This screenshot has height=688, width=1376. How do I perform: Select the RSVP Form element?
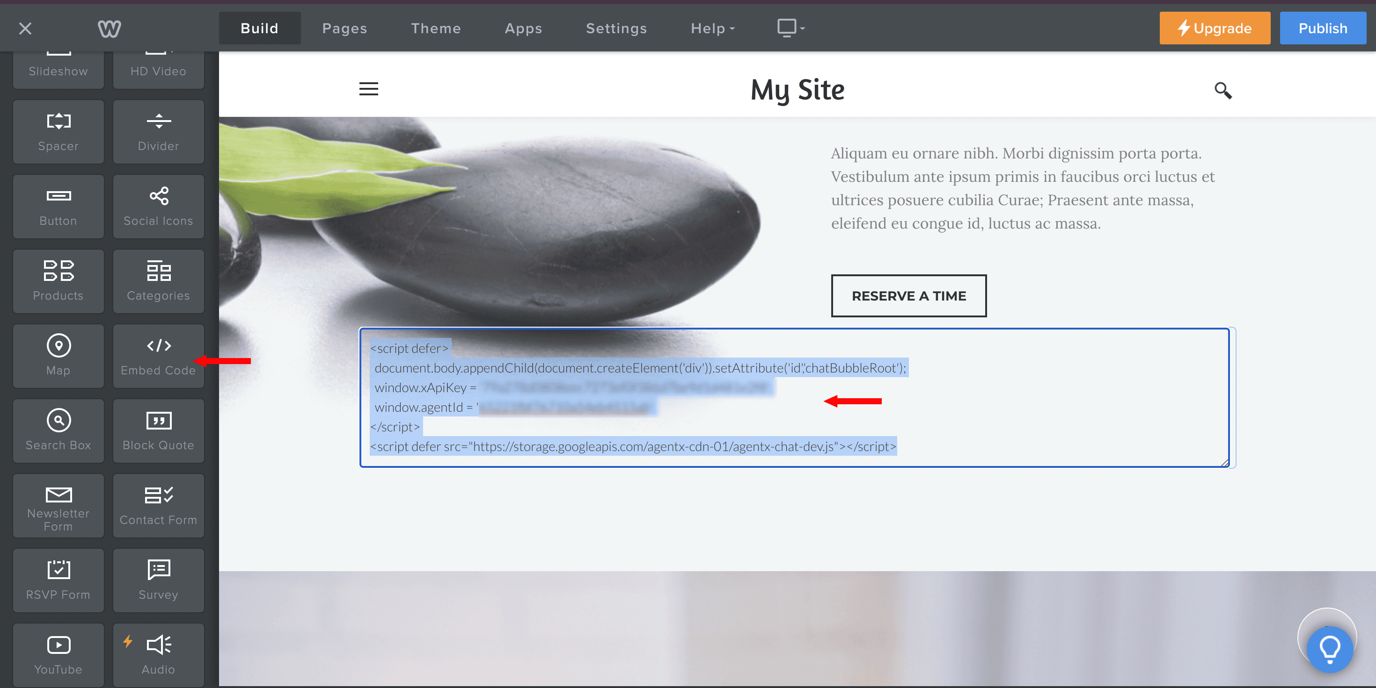tap(58, 580)
